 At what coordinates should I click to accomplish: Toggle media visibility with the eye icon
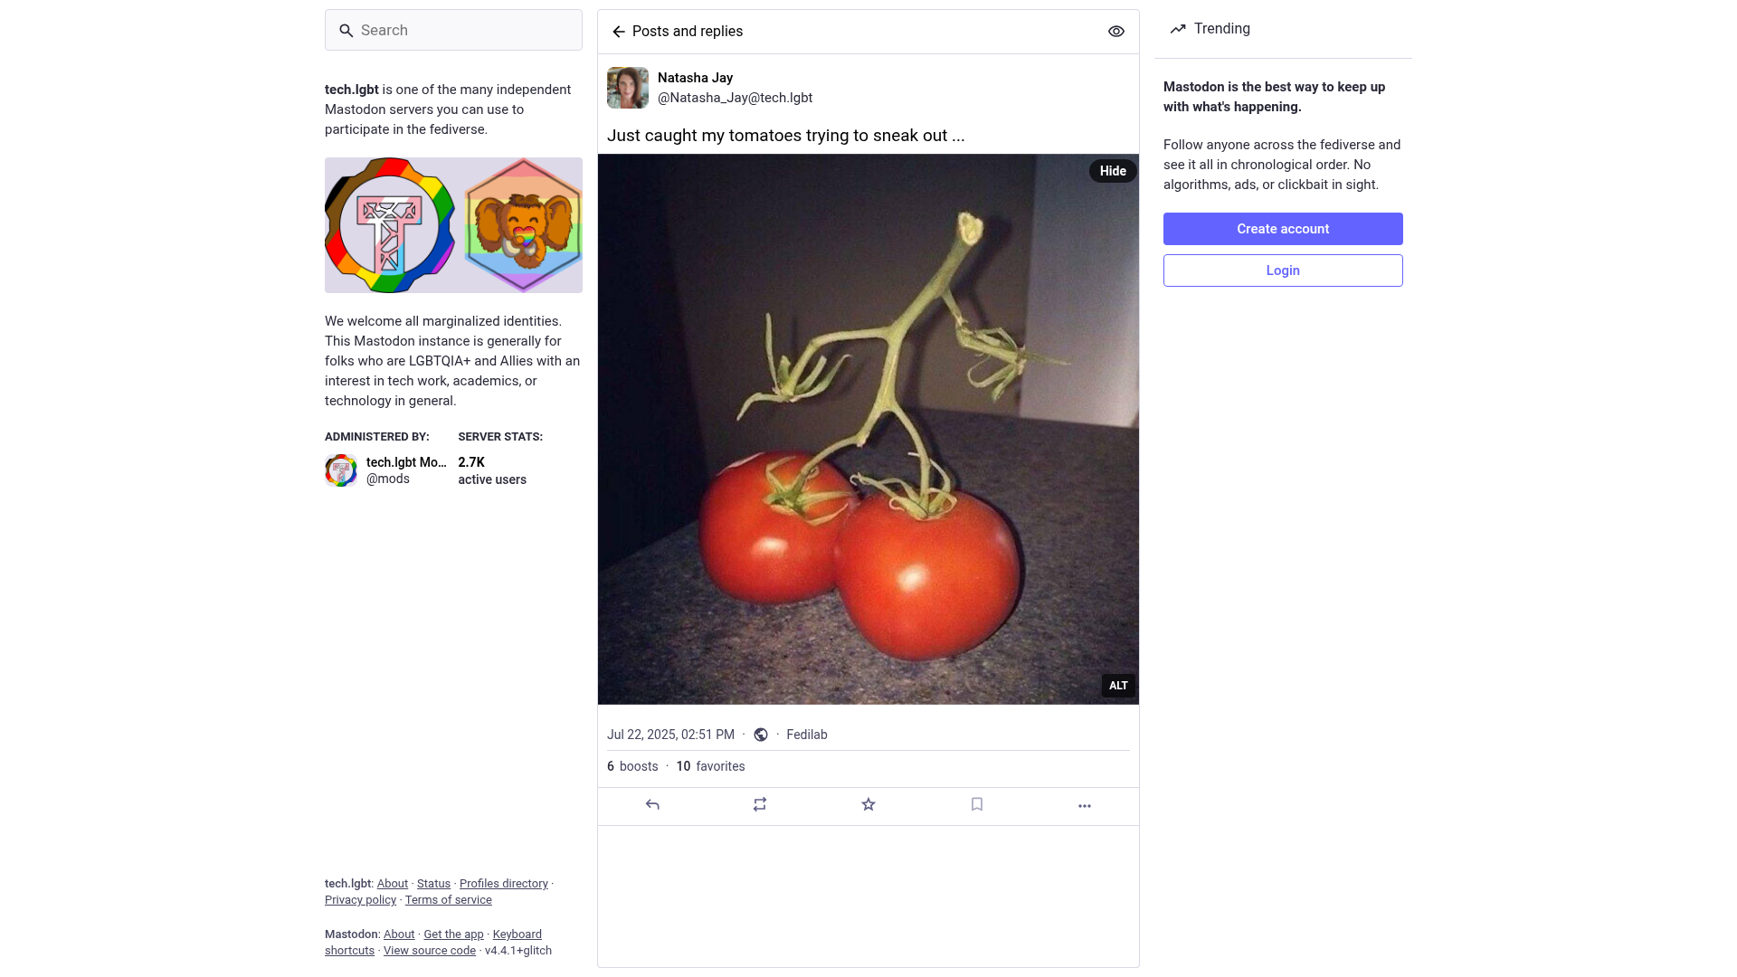1116,32
